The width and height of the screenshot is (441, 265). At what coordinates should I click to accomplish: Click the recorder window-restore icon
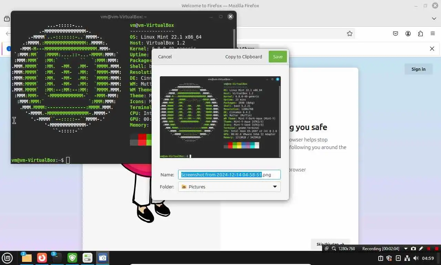point(327,248)
